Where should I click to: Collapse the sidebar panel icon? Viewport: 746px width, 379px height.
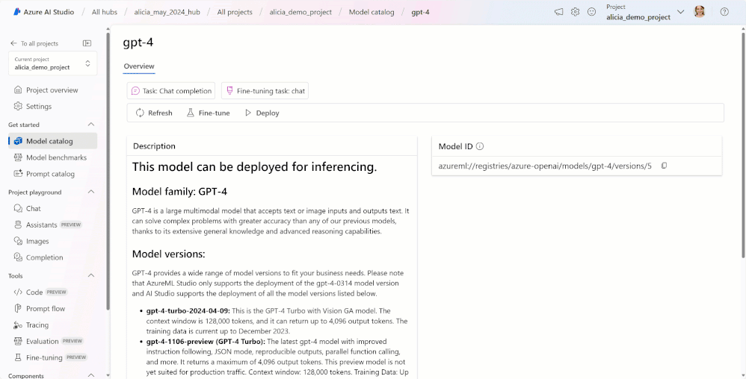click(x=87, y=43)
